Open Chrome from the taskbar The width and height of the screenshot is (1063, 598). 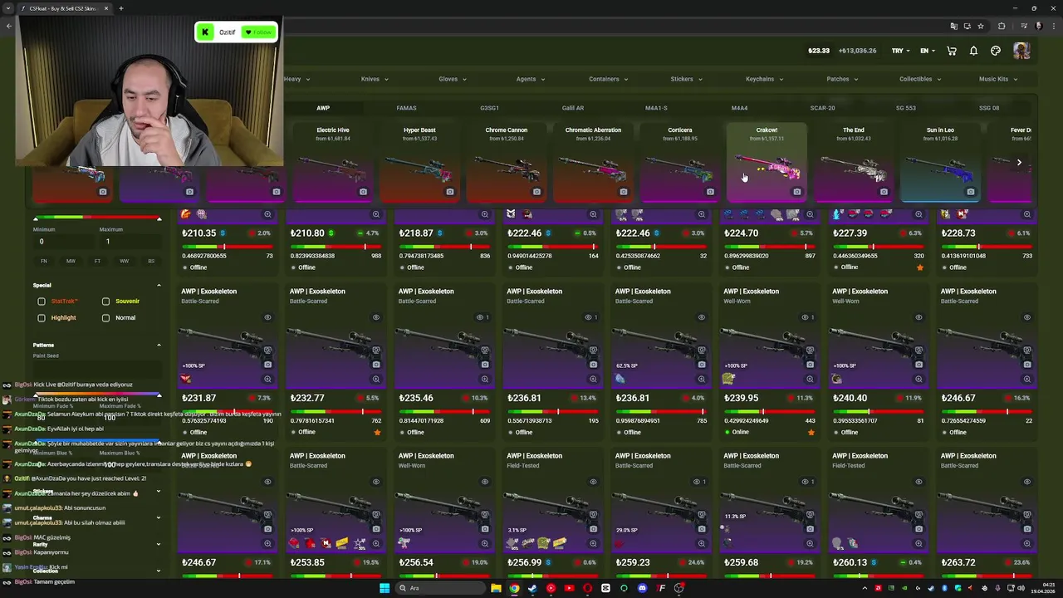click(x=514, y=588)
